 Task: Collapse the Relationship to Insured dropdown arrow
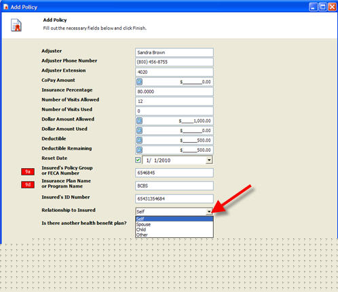point(209,211)
